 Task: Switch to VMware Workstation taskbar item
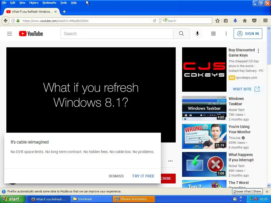[x=134, y=199]
